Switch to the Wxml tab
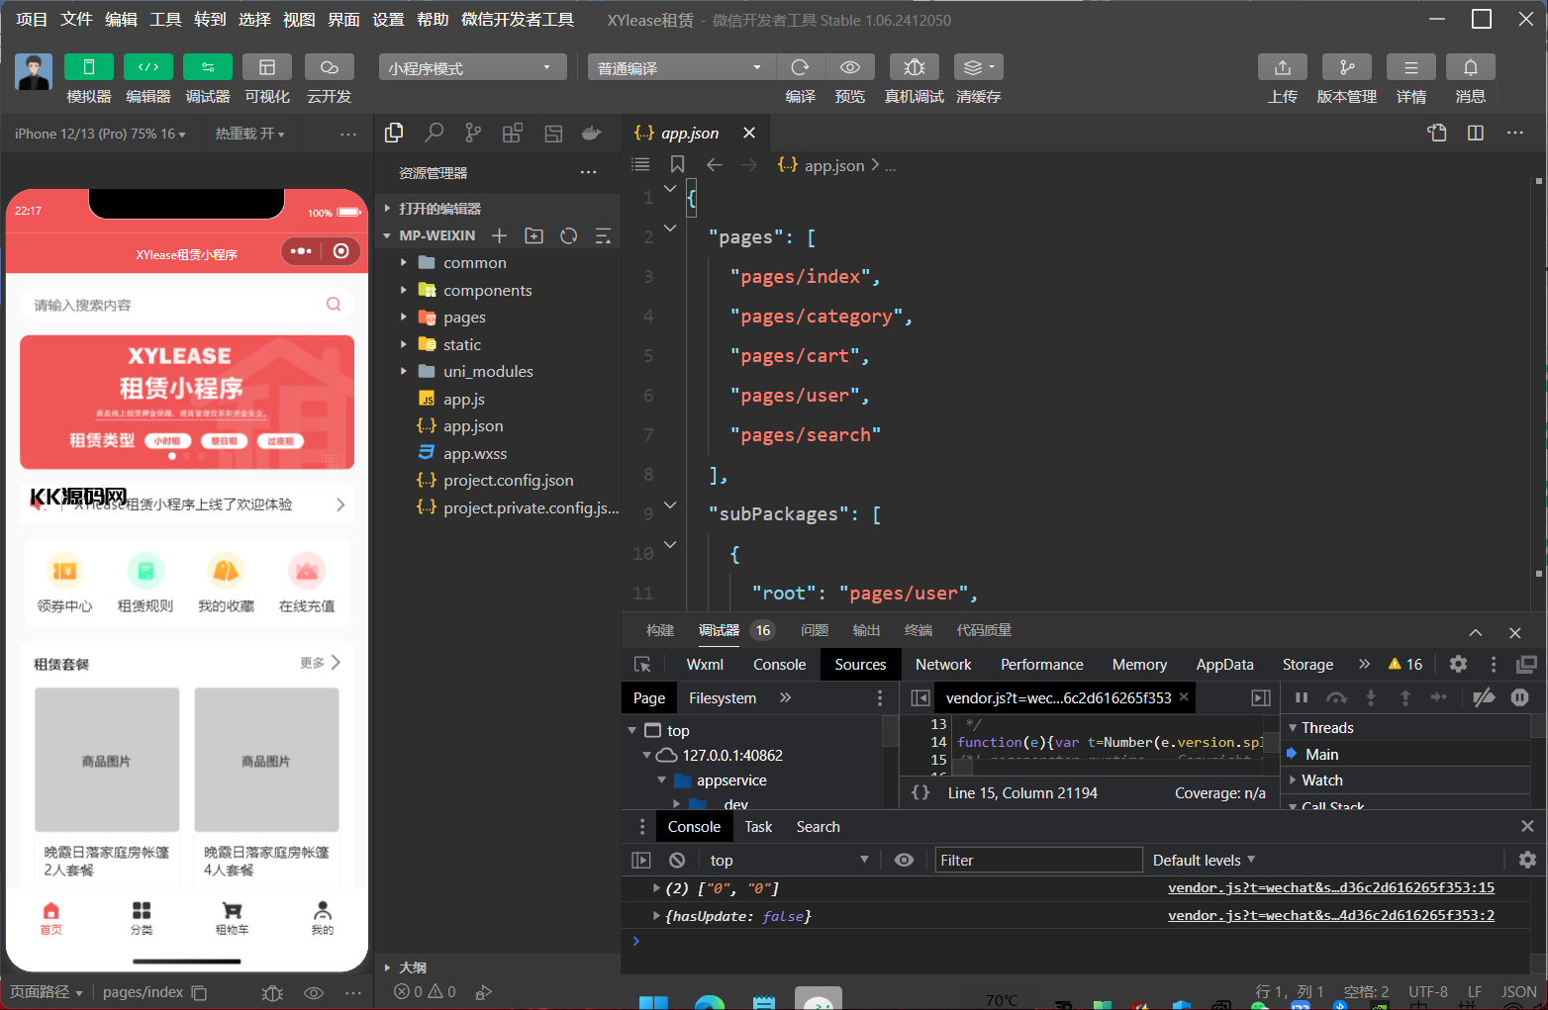The image size is (1548, 1010). click(x=705, y=665)
